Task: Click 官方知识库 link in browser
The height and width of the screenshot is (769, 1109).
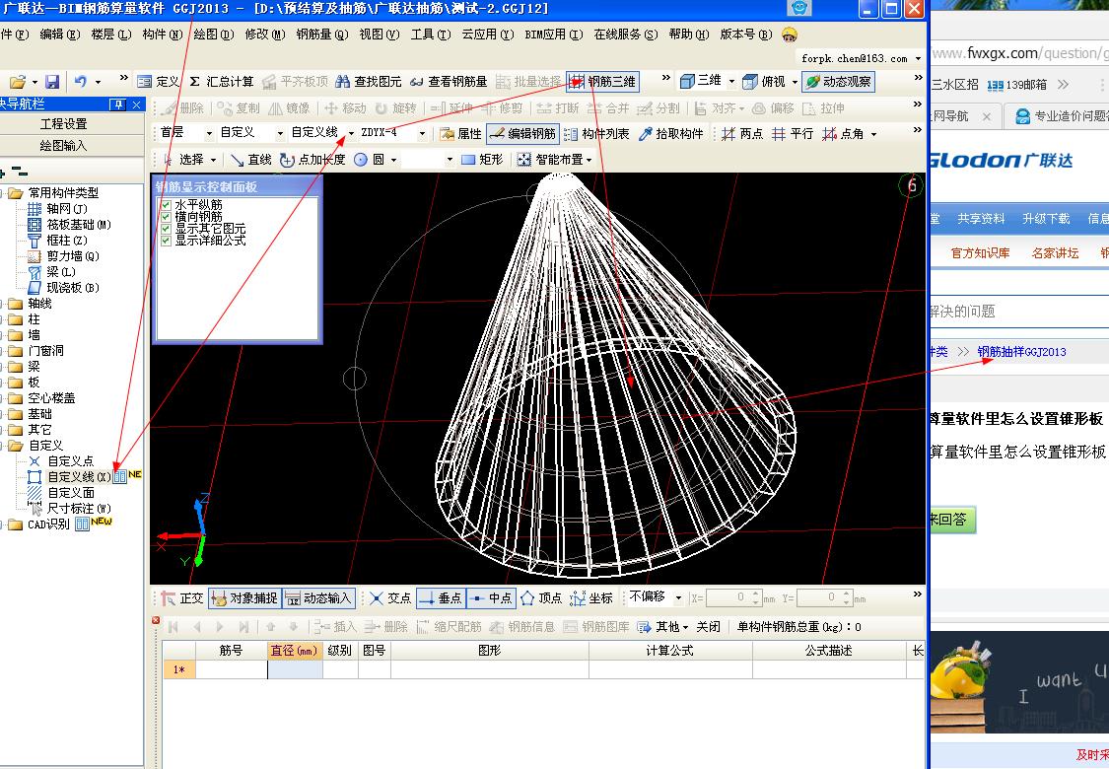Action: coord(980,252)
